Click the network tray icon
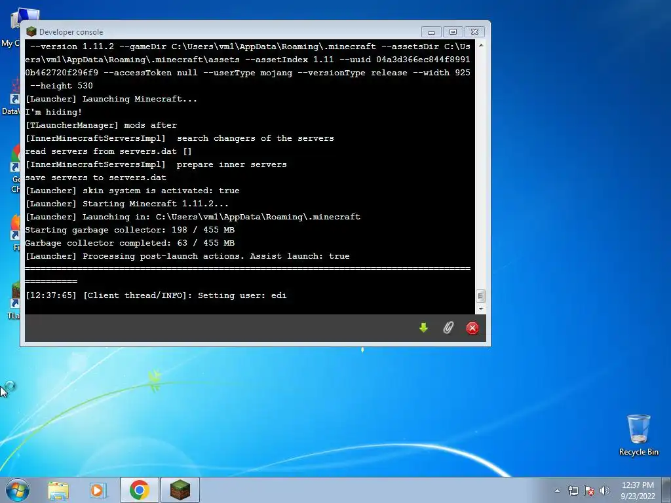The width and height of the screenshot is (671, 503). click(x=573, y=491)
